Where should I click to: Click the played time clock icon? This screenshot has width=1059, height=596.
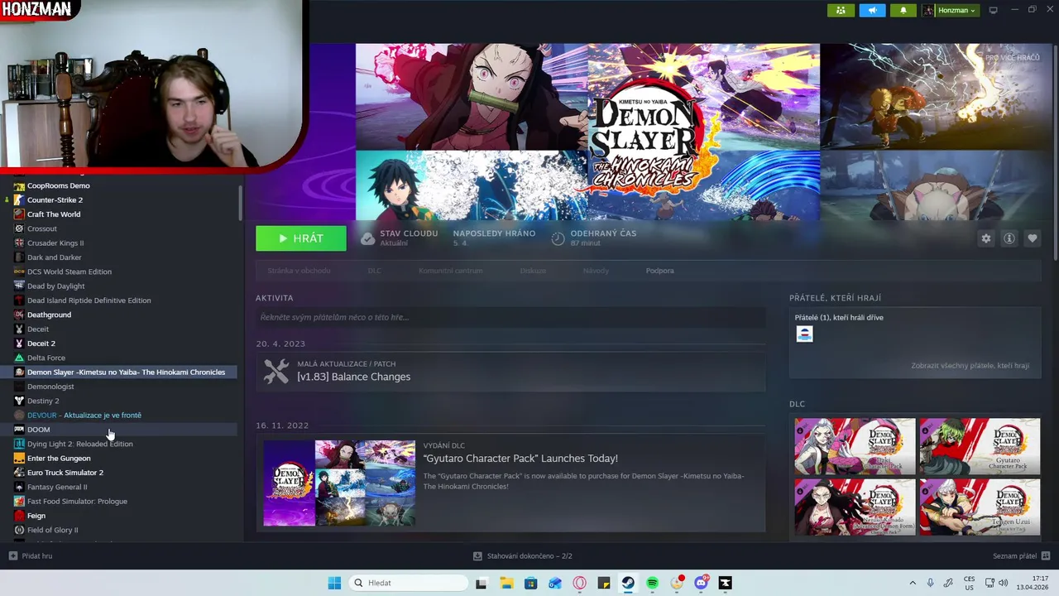tap(558, 238)
